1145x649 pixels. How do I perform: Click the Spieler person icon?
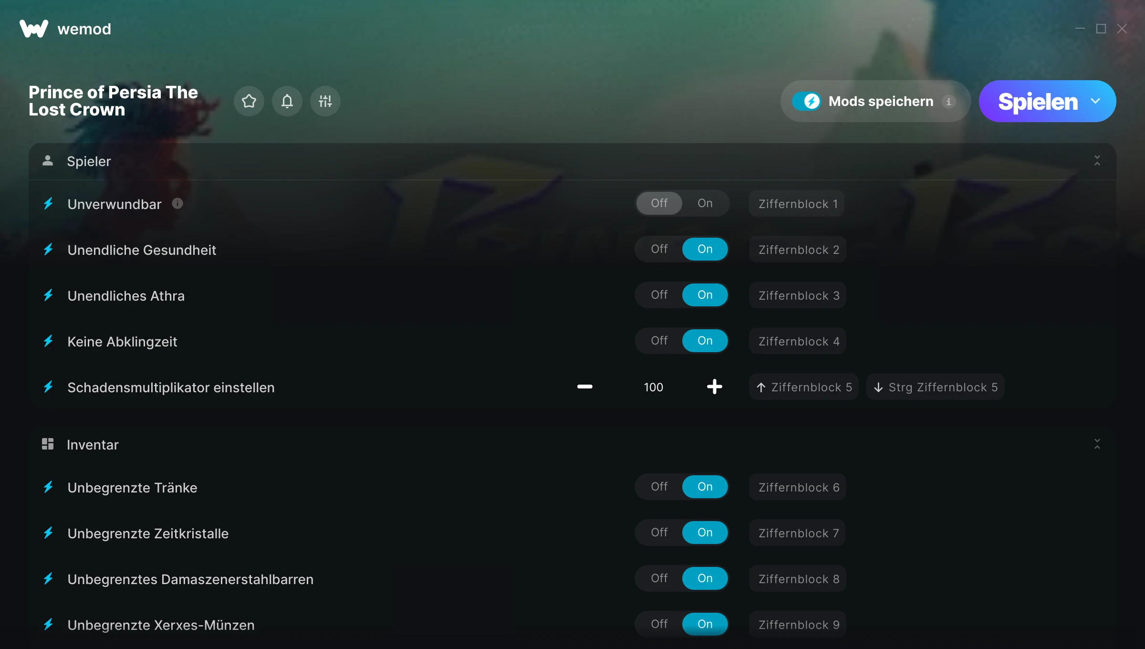48,161
